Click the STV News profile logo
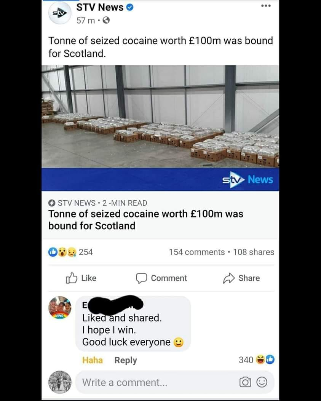 [60, 13]
